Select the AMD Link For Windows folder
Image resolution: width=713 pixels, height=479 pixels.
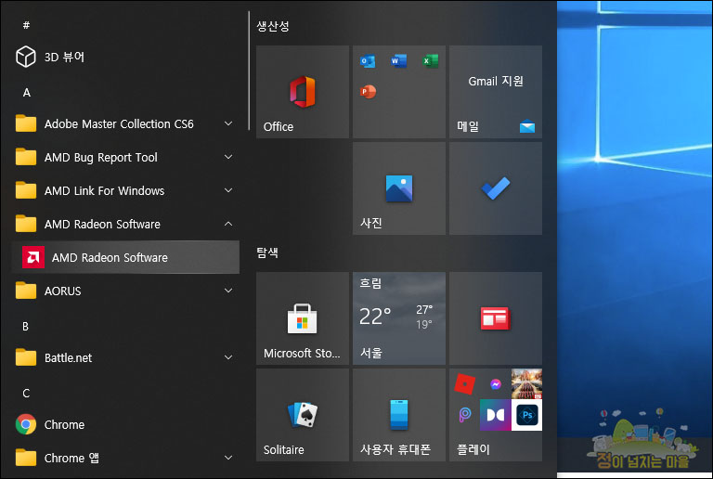coord(125,190)
